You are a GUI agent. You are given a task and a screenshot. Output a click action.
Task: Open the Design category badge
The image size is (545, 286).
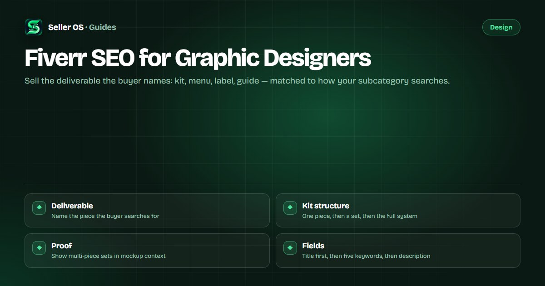501,27
